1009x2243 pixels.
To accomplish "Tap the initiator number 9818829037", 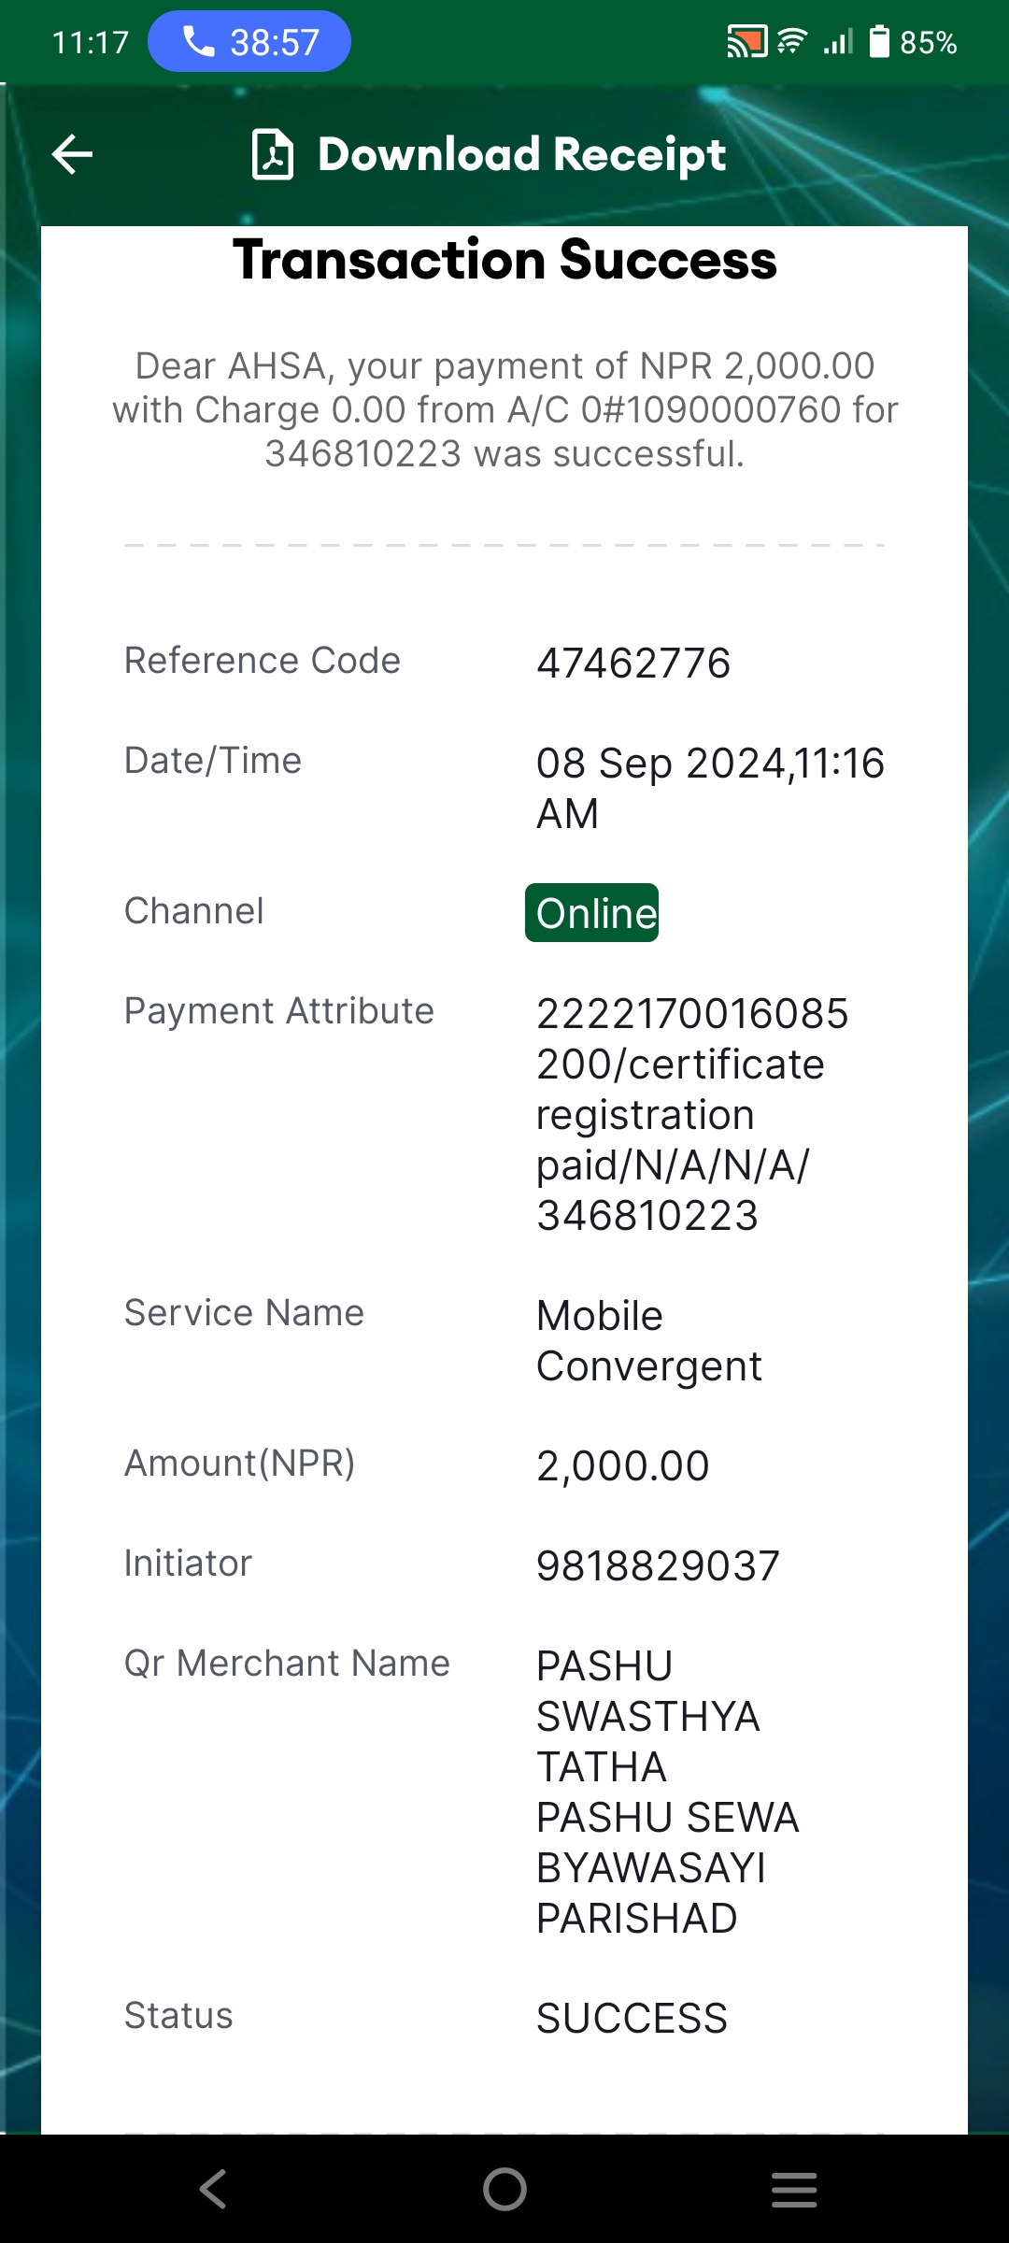I will pyautogui.click(x=658, y=1565).
